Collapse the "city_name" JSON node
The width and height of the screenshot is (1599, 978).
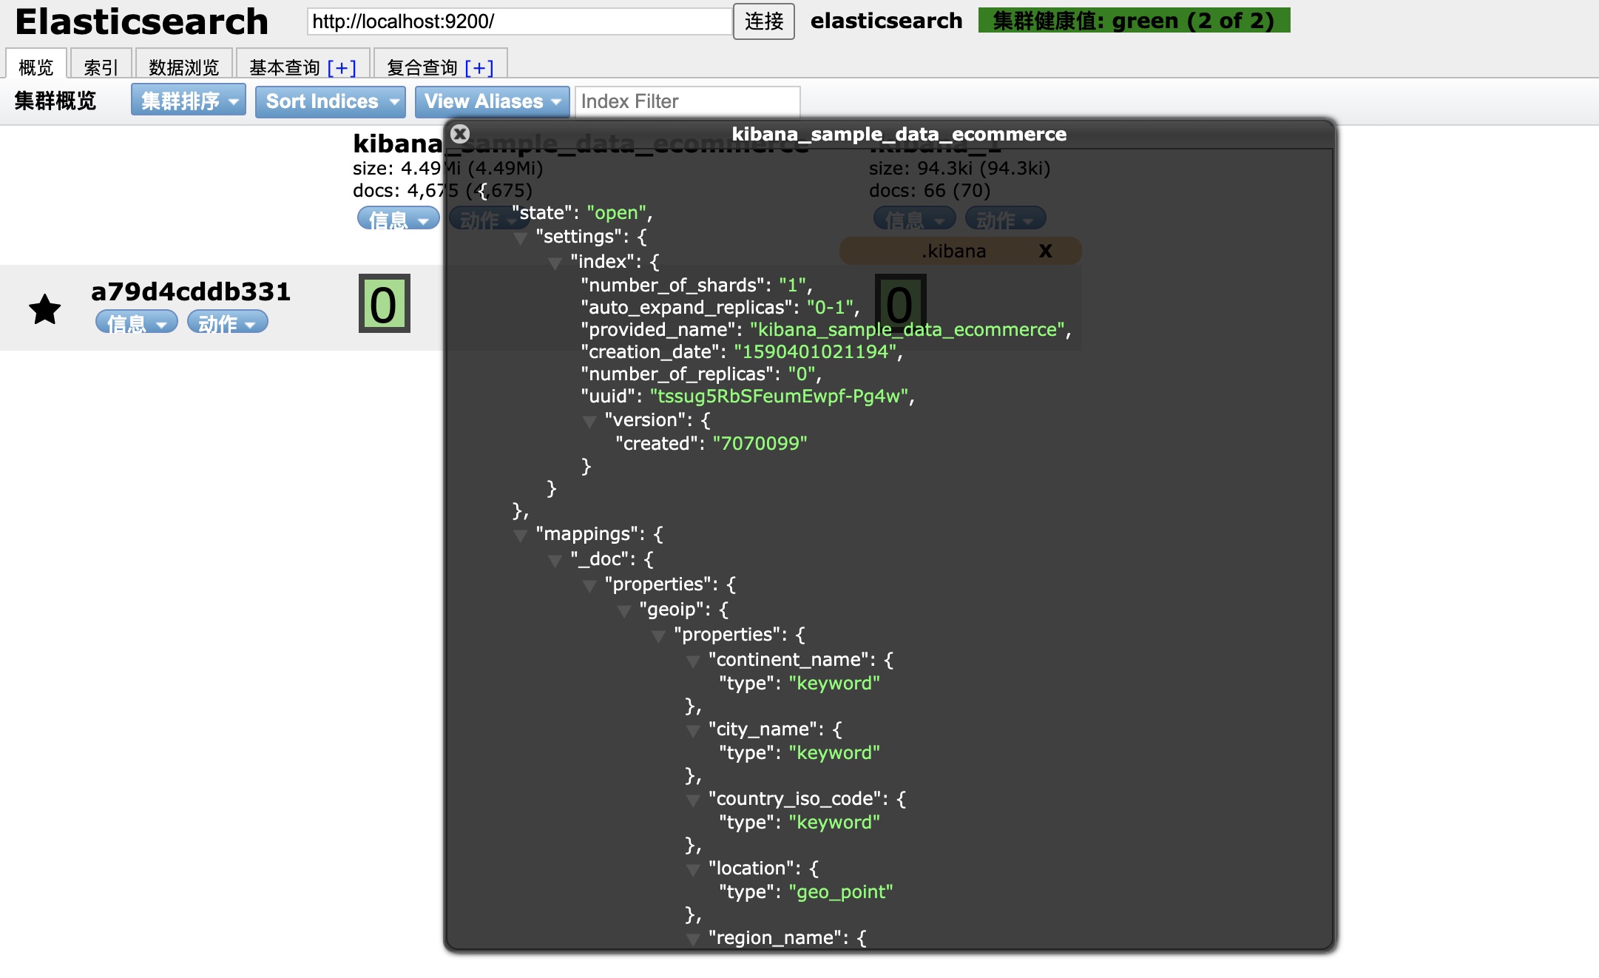tap(693, 731)
